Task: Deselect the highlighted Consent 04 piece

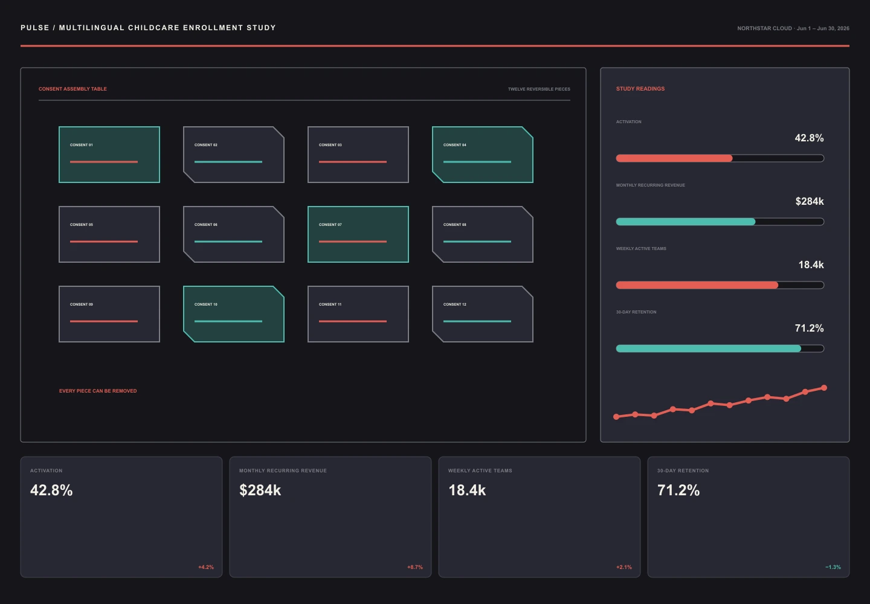Action: (483, 155)
